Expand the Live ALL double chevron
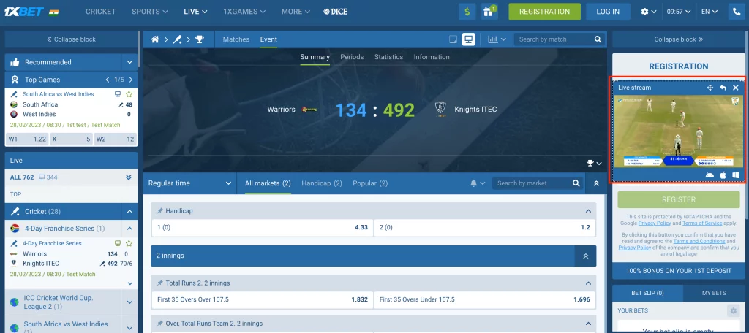Image resolution: width=749 pixels, height=333 pixels. point(129,177)
